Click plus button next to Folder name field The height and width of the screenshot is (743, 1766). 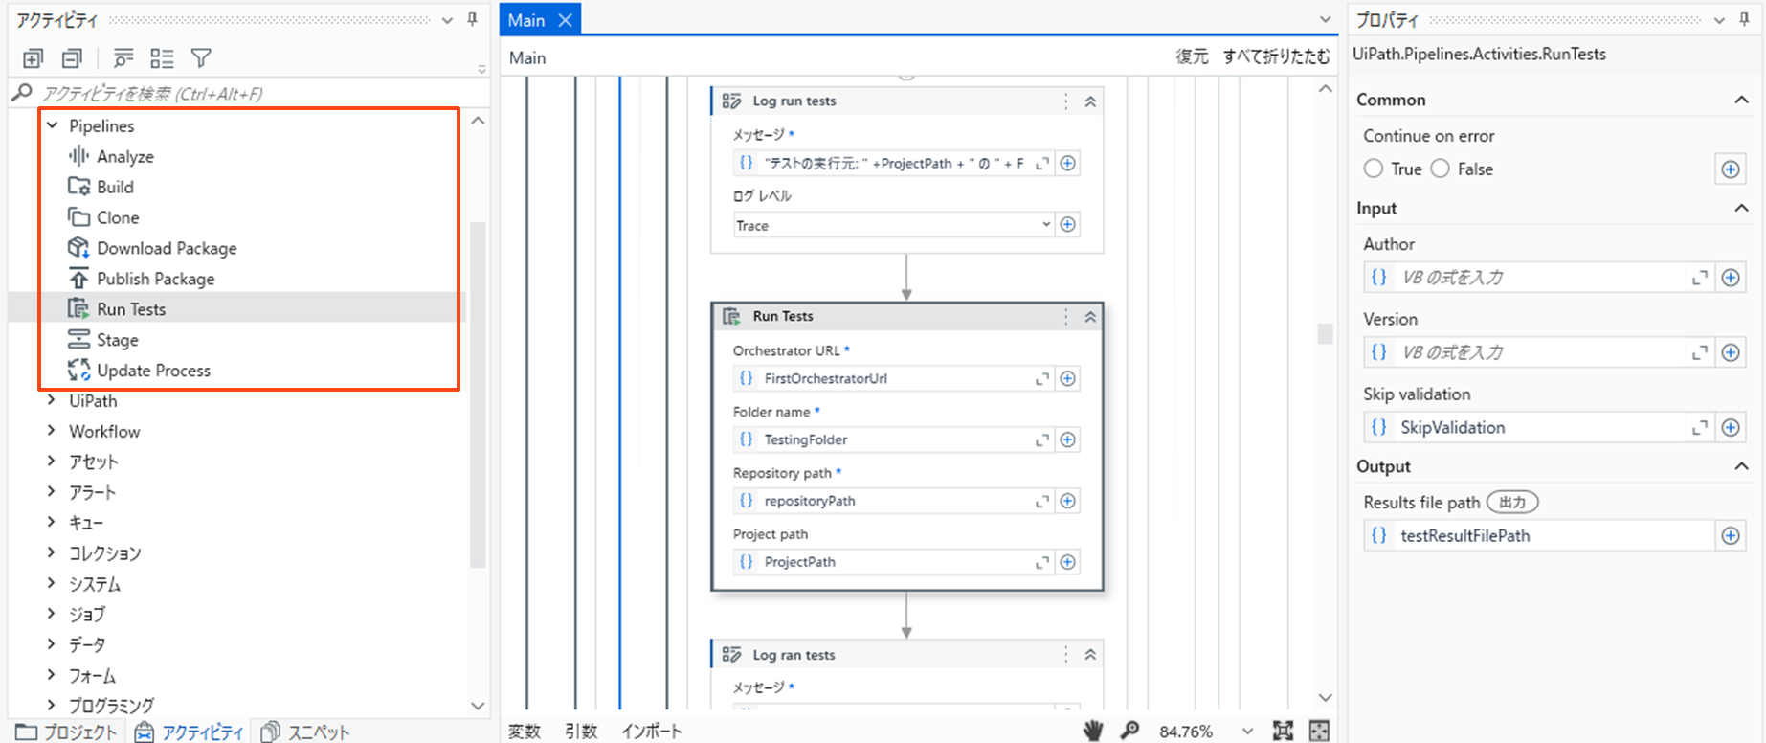(x=1068, y=439)
